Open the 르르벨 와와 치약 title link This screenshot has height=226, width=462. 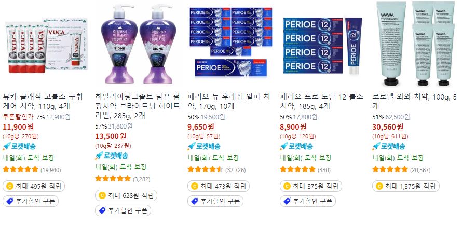click(x=415, y=101)
